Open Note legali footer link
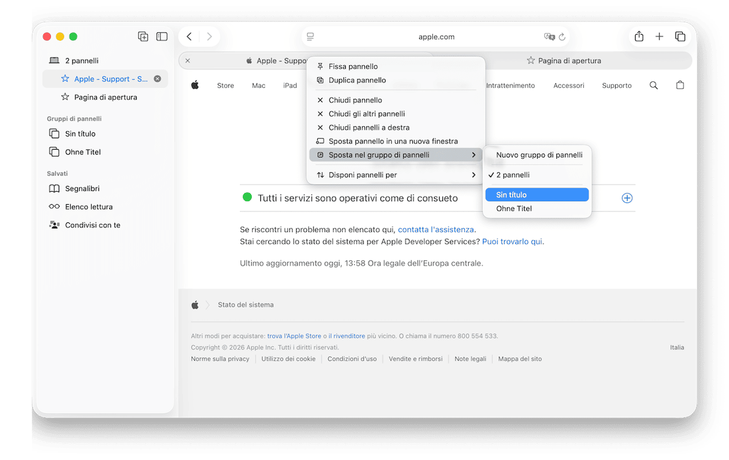The width and height of the screenshot is (729, 460). pyautogui.click(x=471, y=359)
